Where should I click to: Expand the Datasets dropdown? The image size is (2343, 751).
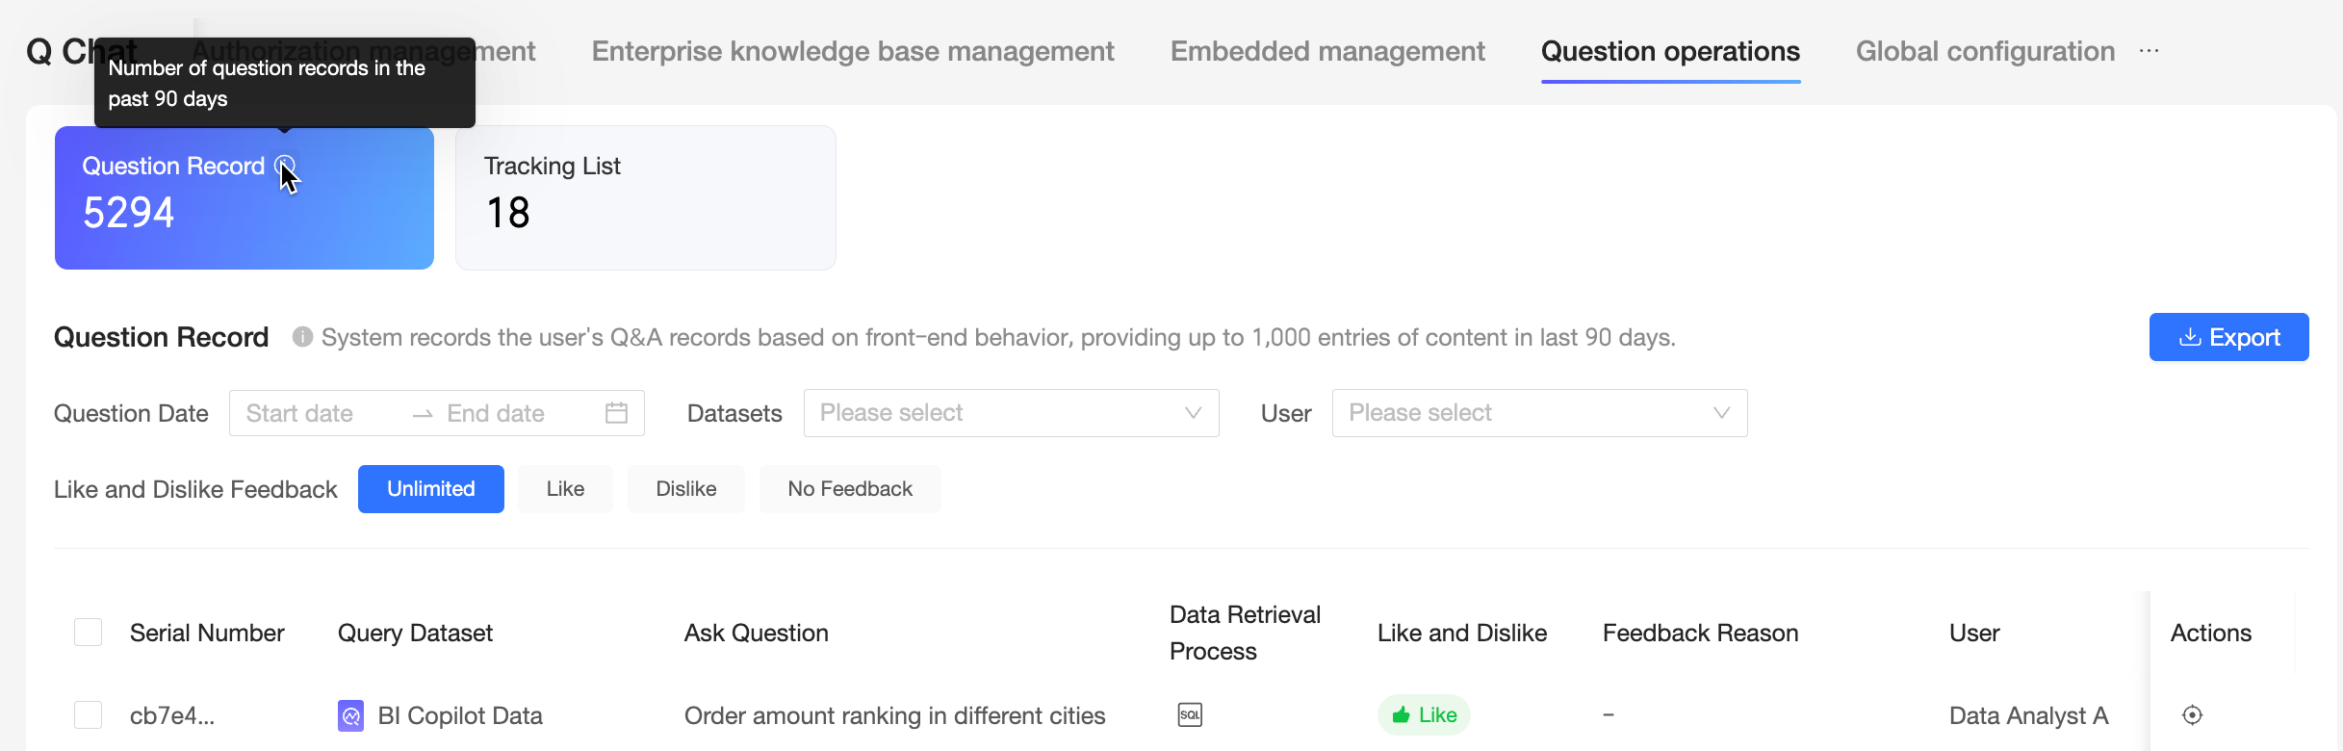click(x=1011, y=413)
